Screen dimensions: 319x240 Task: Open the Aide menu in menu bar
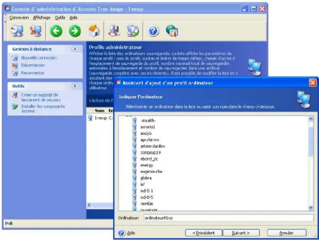(73, 18)
